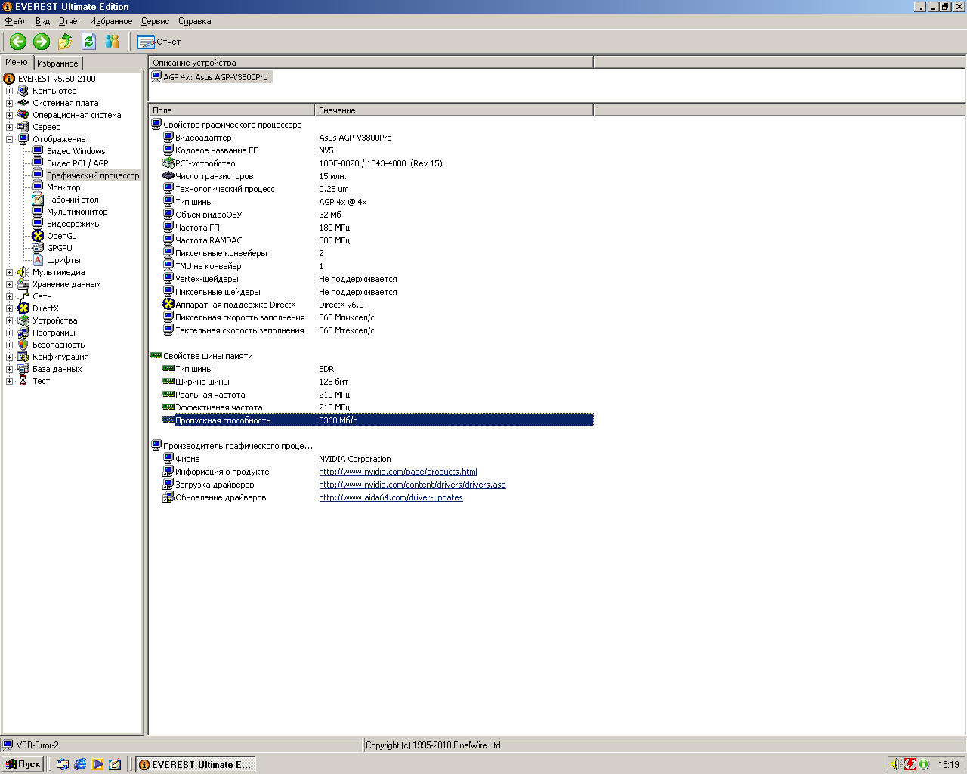Expand the Системная плата tree node

coord(9,103)
